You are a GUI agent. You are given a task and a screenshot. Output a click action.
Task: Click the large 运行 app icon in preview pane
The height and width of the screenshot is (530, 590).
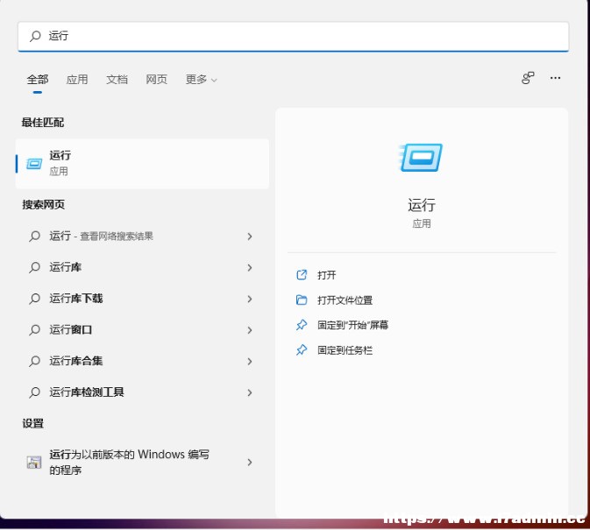(x=421, y=158)
